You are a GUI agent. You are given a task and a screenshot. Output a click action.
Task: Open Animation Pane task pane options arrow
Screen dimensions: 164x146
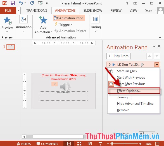pos(154,46)
